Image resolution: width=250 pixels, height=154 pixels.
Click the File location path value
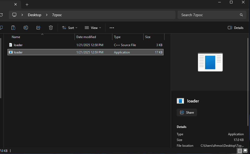pyautogui.click(x=222, y=146)
